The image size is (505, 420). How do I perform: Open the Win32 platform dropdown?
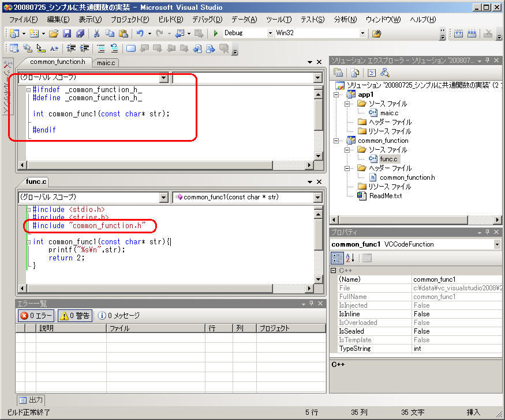point(362,33)
